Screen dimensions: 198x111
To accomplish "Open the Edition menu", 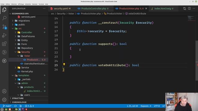I will pyautogui.click(x=8, y=4).
